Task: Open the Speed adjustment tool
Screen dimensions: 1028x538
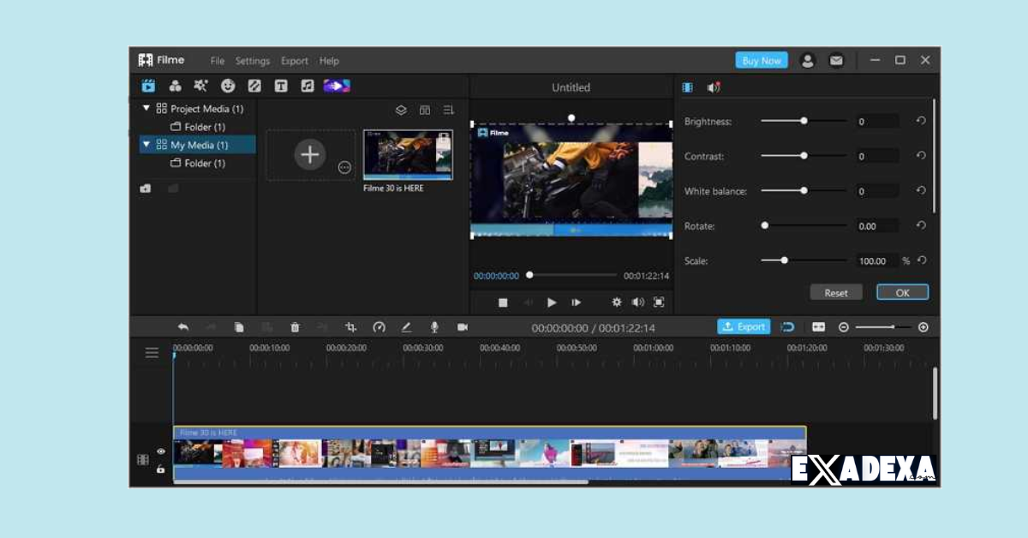Action: [x=379, y=326]
